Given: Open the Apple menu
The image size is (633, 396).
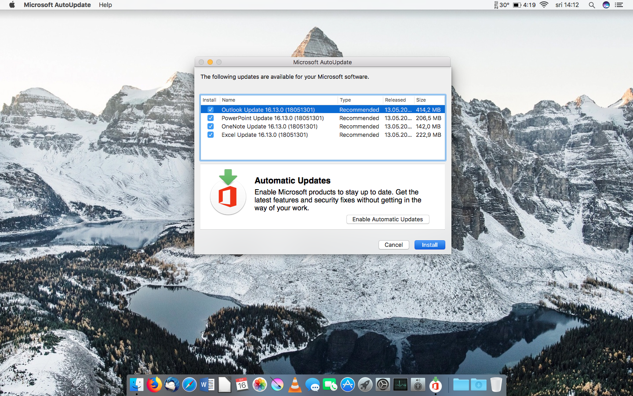Looking at the screenshot, I should (12, 5).
